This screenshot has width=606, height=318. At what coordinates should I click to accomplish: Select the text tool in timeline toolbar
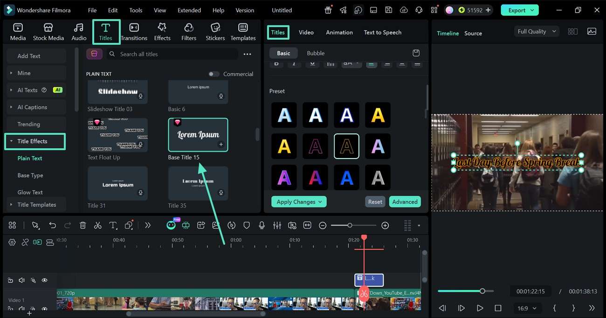pos(113,225)
